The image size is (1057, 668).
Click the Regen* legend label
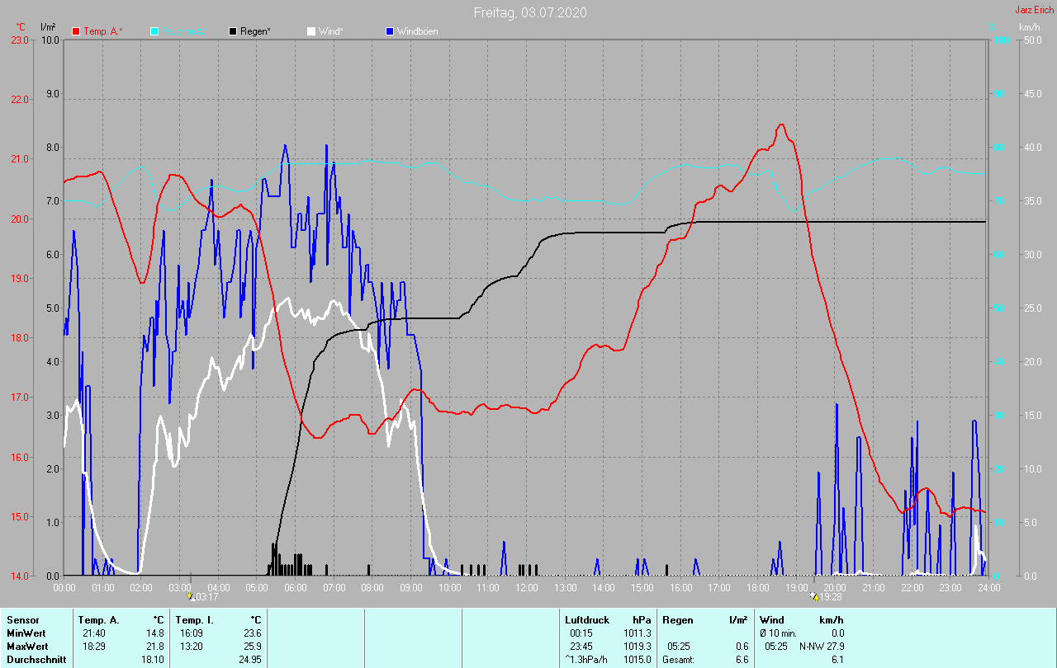point(258,31)
